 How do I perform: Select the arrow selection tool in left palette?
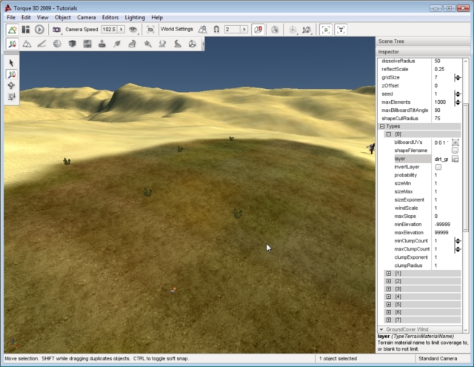click(x=12, y=63)
